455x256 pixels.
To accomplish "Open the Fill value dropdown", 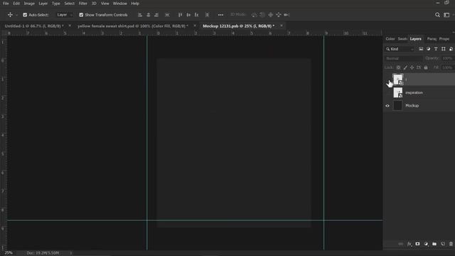I will click(448, 68).
